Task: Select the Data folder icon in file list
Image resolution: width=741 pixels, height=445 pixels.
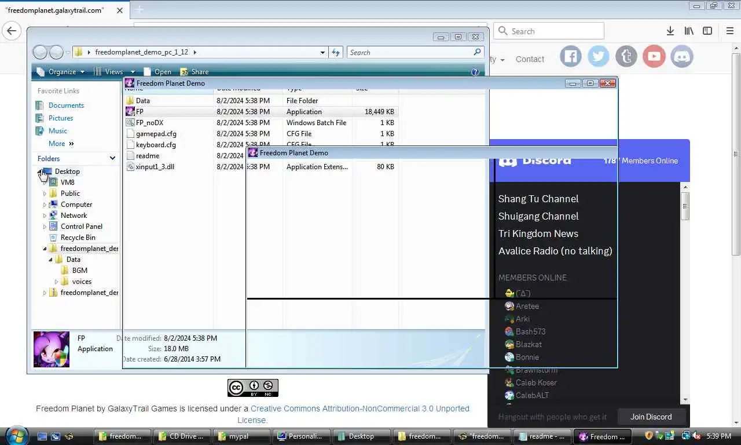Action: pyautogui.click(x=130, y=101)
